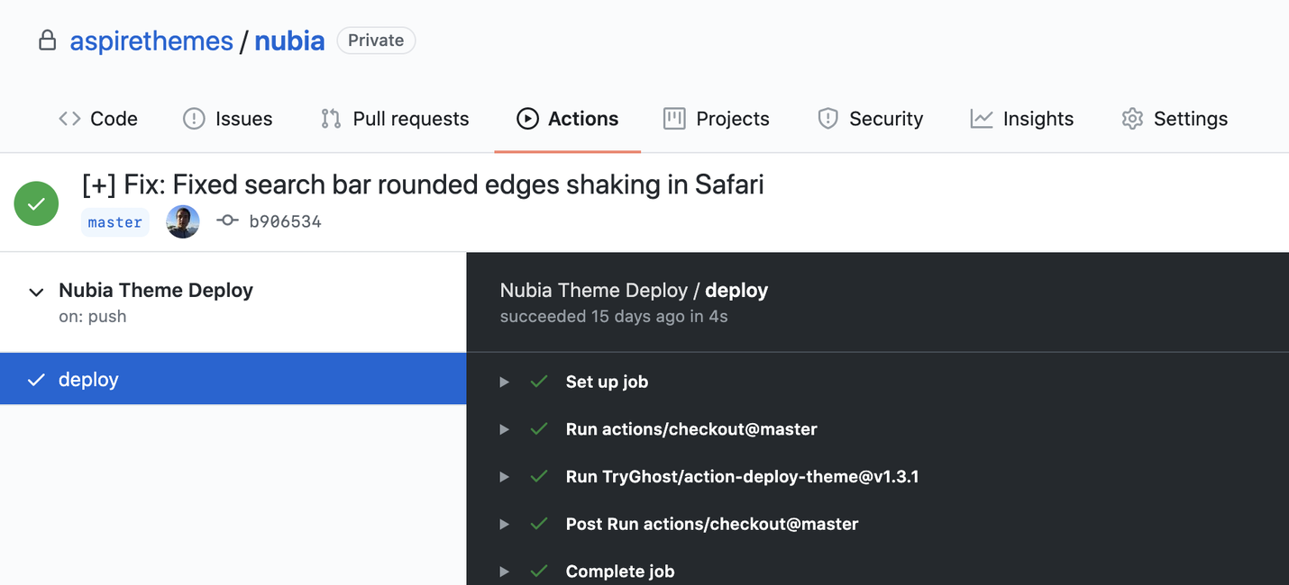
Task: Click the master branch label
Action: (x=115, y=221)
